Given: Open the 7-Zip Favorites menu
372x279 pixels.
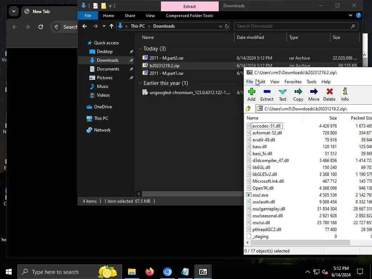Looking at the screenshot, I should coord(293,82).
